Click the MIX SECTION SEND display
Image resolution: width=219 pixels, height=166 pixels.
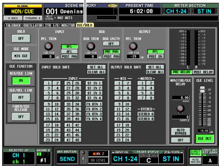point(67,159)
